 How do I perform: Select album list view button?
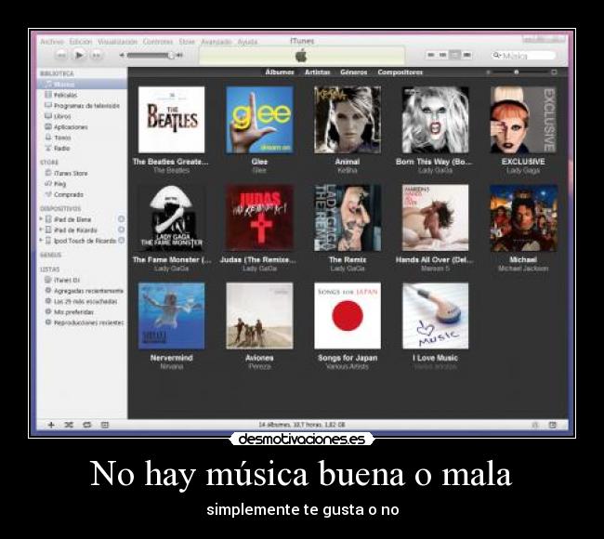coord(443,55)
